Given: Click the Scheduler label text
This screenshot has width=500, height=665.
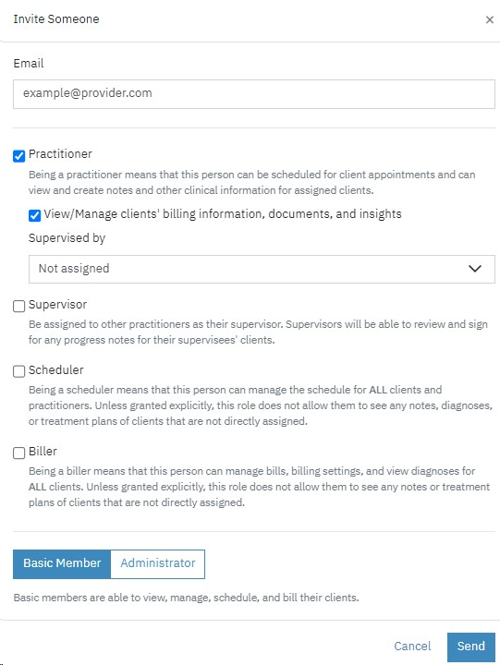Looking at the screenshot, I should pyautogui.click(x=56, y=369).
